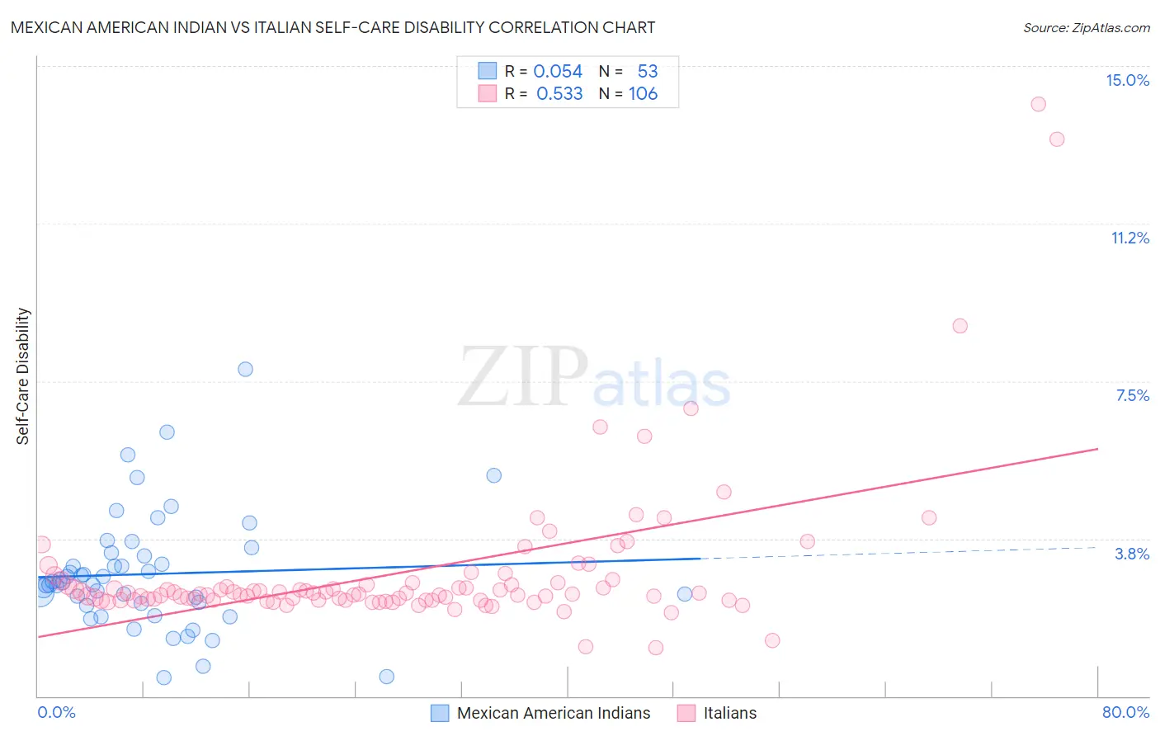Click the blue legend swatch for Mexican American Indians

coord(440,713)
